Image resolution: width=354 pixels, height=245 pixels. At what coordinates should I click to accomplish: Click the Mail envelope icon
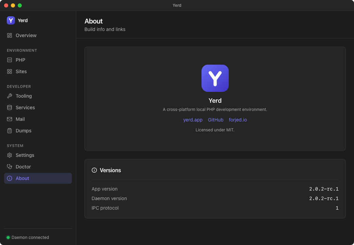10,119
